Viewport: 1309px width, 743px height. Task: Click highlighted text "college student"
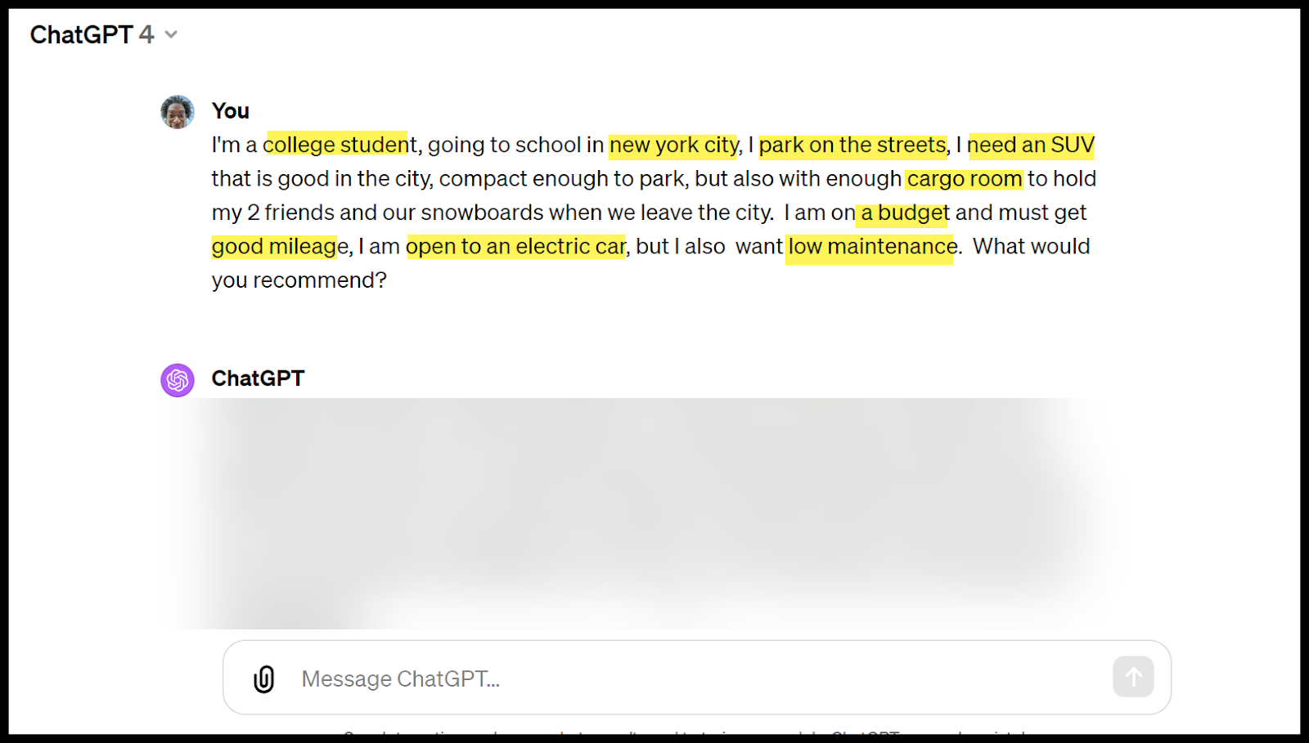[x=336, y=145]
